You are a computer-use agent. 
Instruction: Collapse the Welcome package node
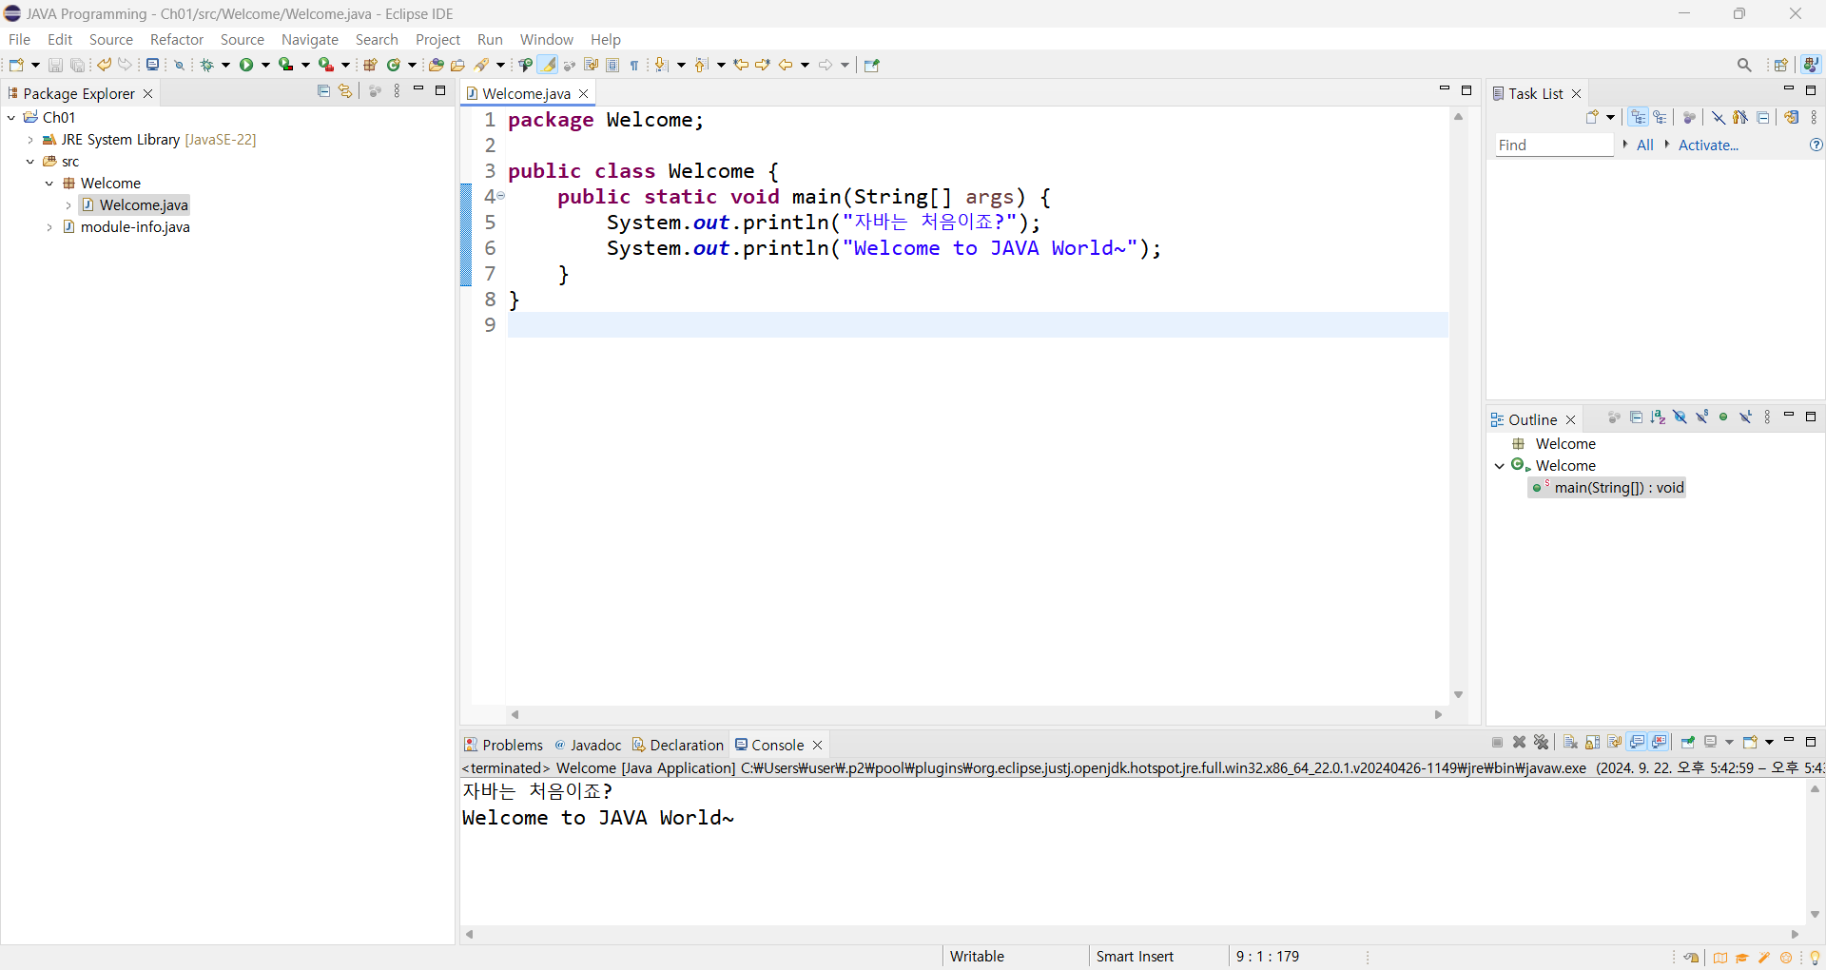click(49, 183)
